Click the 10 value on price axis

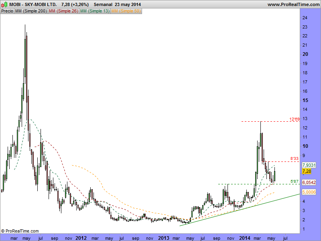(x=305, y=146)
